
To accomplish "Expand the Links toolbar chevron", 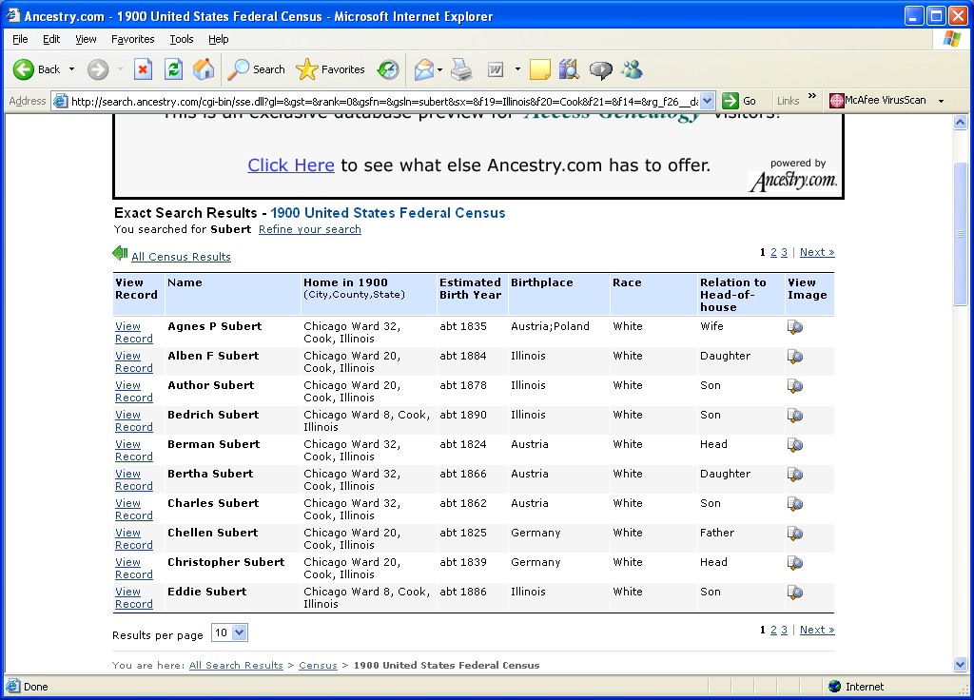I will [x=812, y=96].
